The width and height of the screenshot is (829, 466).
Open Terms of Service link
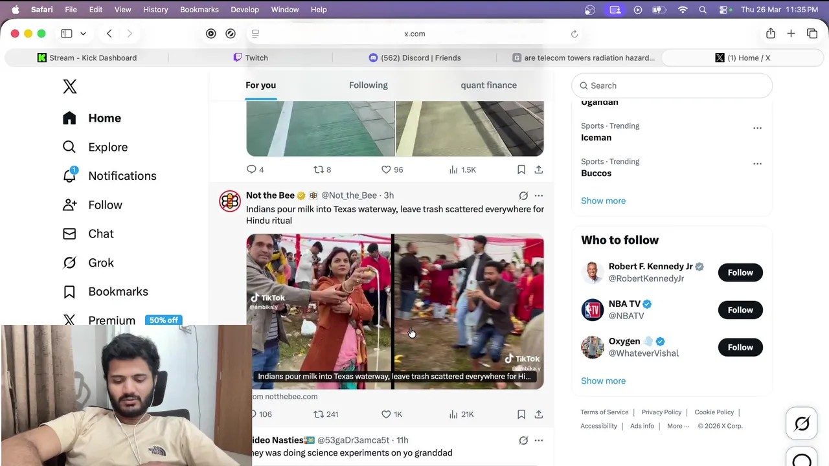pyautogui.click(x=604, y=412)
